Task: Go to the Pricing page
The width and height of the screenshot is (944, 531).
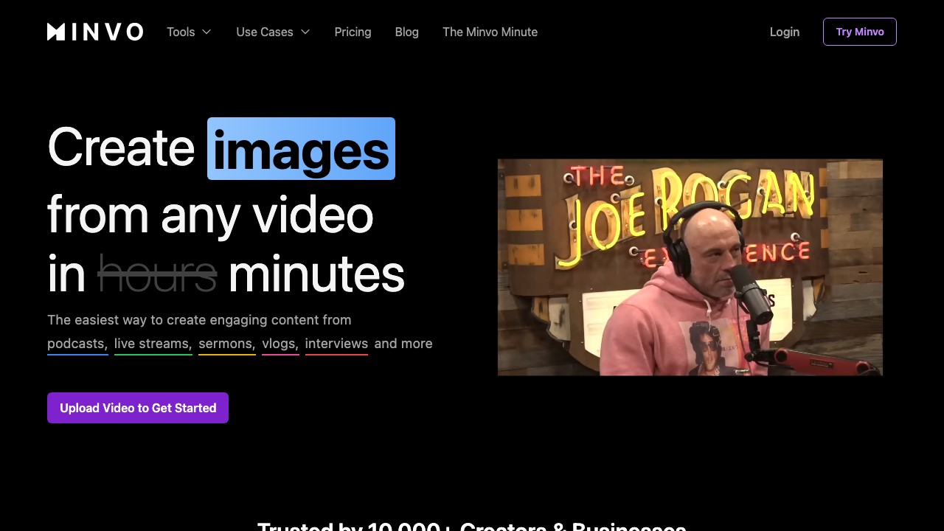Action: click(353, 32)
